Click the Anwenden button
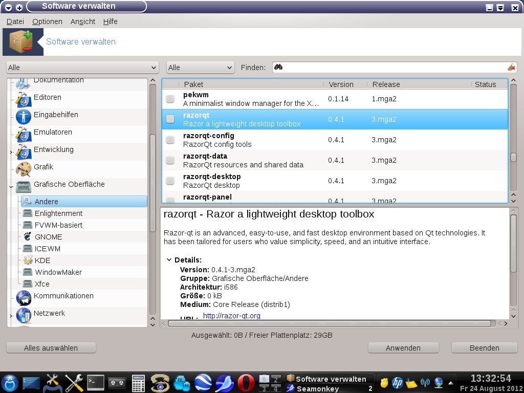524x393 pixels. click(403, 348)
